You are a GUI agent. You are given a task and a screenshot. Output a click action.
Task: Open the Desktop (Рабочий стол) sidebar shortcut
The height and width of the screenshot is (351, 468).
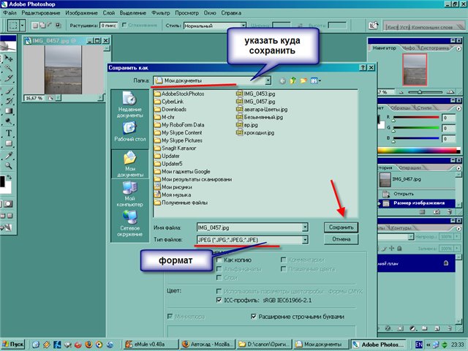[x=129, y=132]
